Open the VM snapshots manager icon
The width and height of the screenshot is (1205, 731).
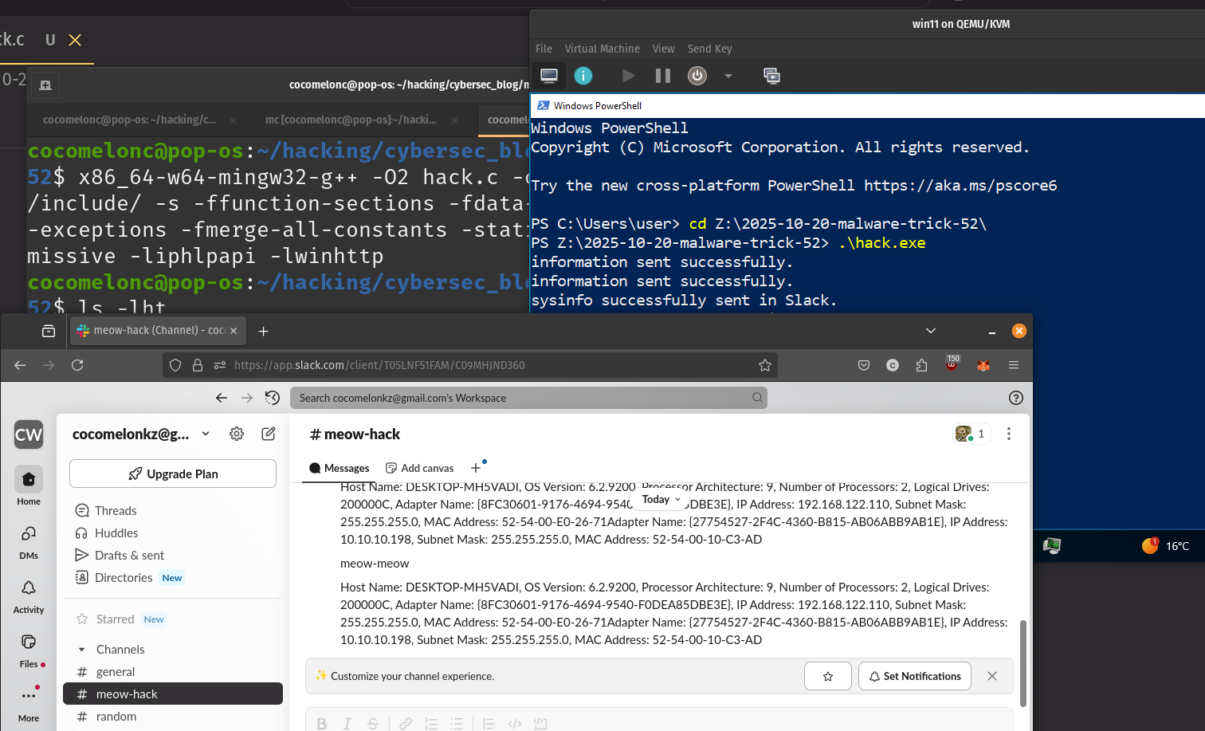771,76
